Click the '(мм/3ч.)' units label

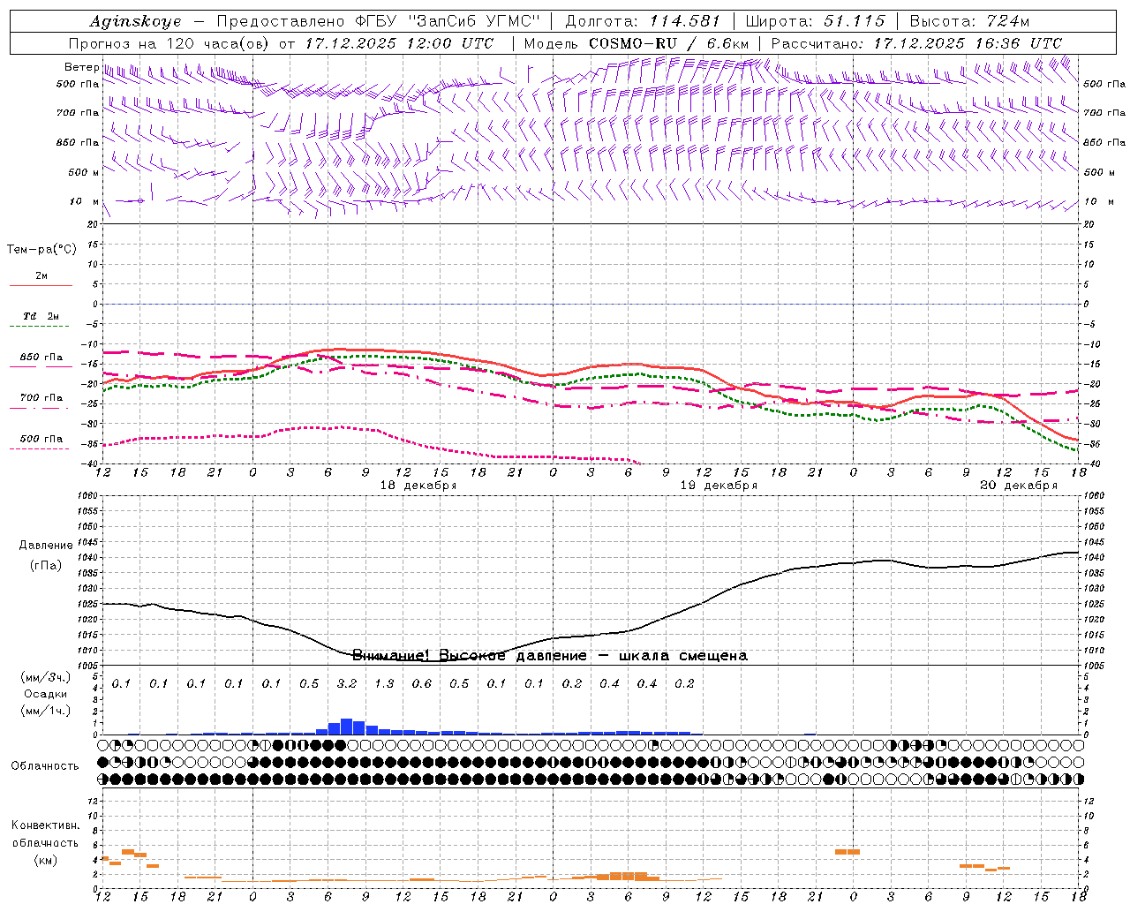pos(45,678)
